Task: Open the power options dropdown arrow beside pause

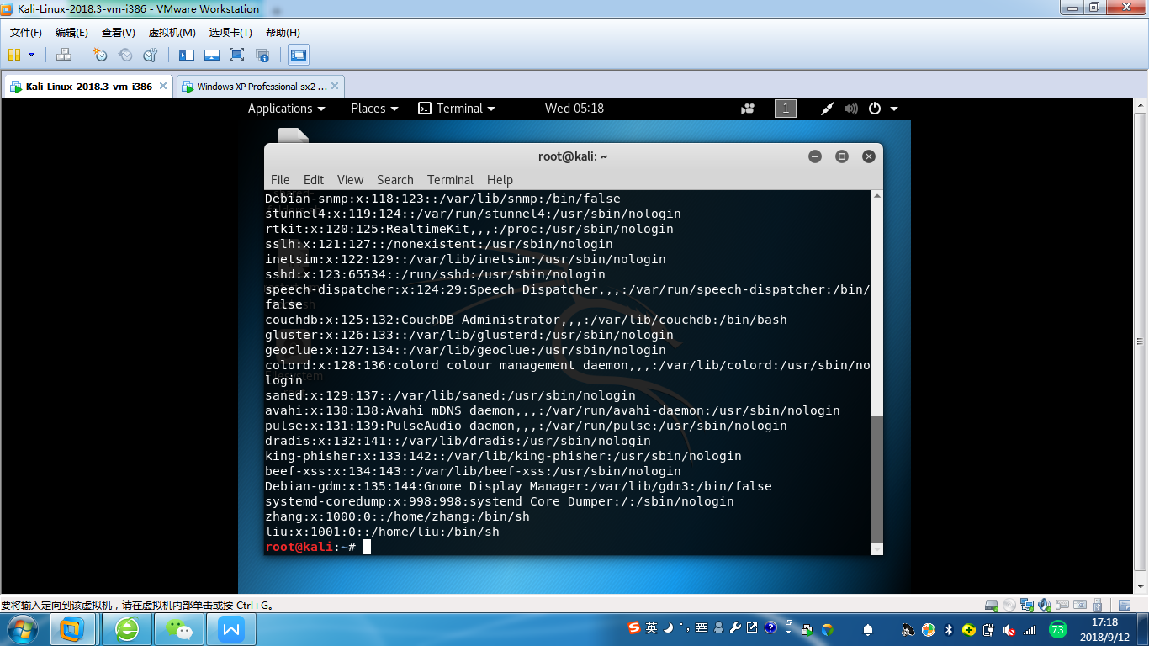Action: [32, 55]
